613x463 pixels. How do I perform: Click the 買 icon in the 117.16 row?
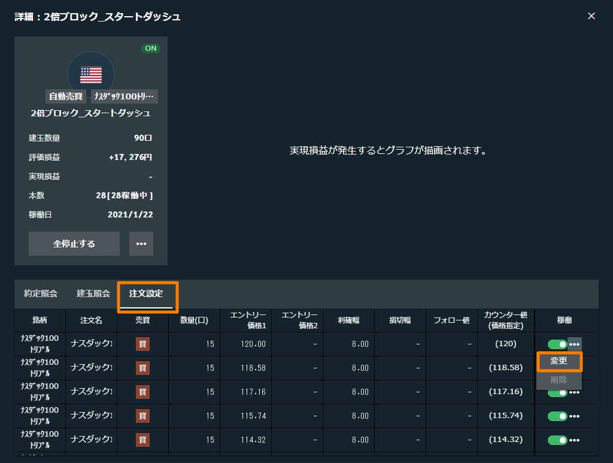[x=142, y=392]
